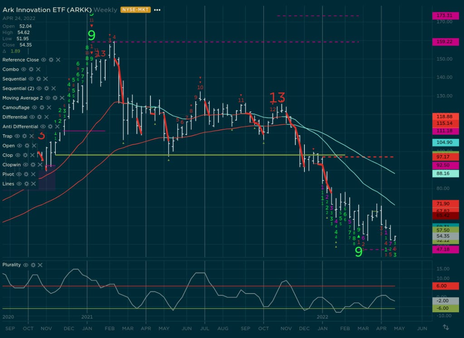
Task: Remove the Sequential (2) indicator
Action: (x=53, y=88)
